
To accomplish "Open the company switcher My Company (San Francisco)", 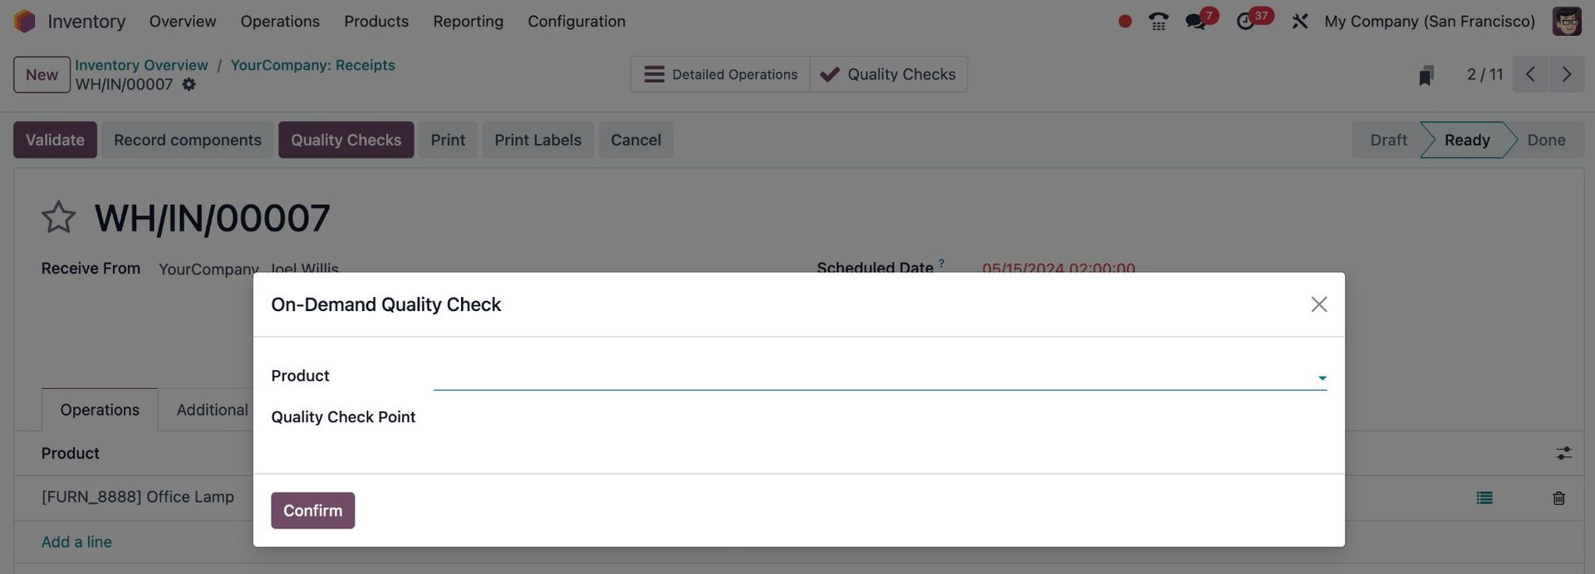I will point(1429,22).
